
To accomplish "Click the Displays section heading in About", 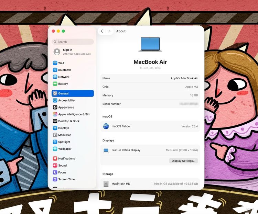I will coord(108,140).
